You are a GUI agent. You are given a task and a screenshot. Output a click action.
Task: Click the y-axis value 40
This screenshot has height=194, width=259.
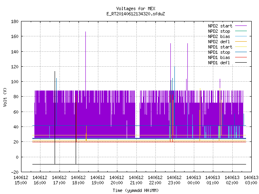[x=16, y=127]
